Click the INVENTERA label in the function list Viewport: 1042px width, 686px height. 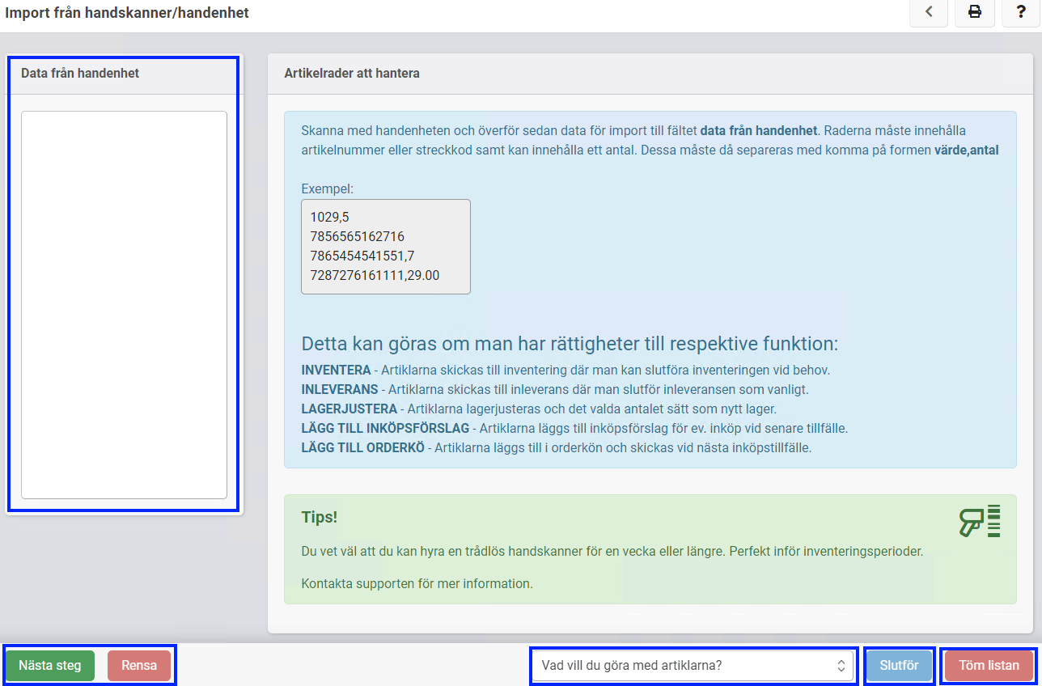click(336, 370)
